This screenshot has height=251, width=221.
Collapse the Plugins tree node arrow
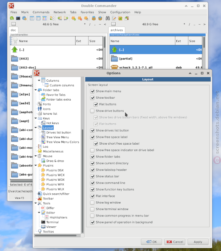coord(36,166)
